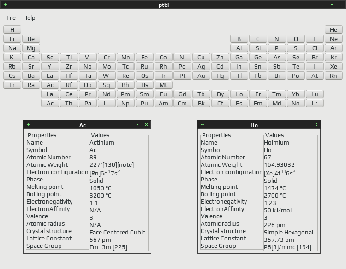Click the Cl element button

click(315, 48)
